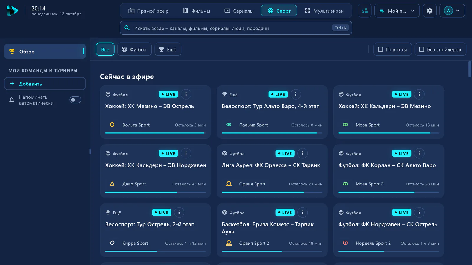Enable the Без спойлеров checkbox

click(x=440, y=49)
